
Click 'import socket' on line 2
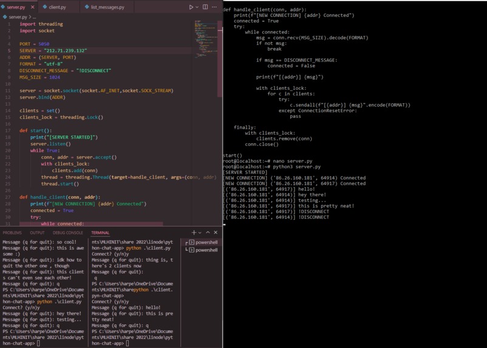(x=37, y=31)
